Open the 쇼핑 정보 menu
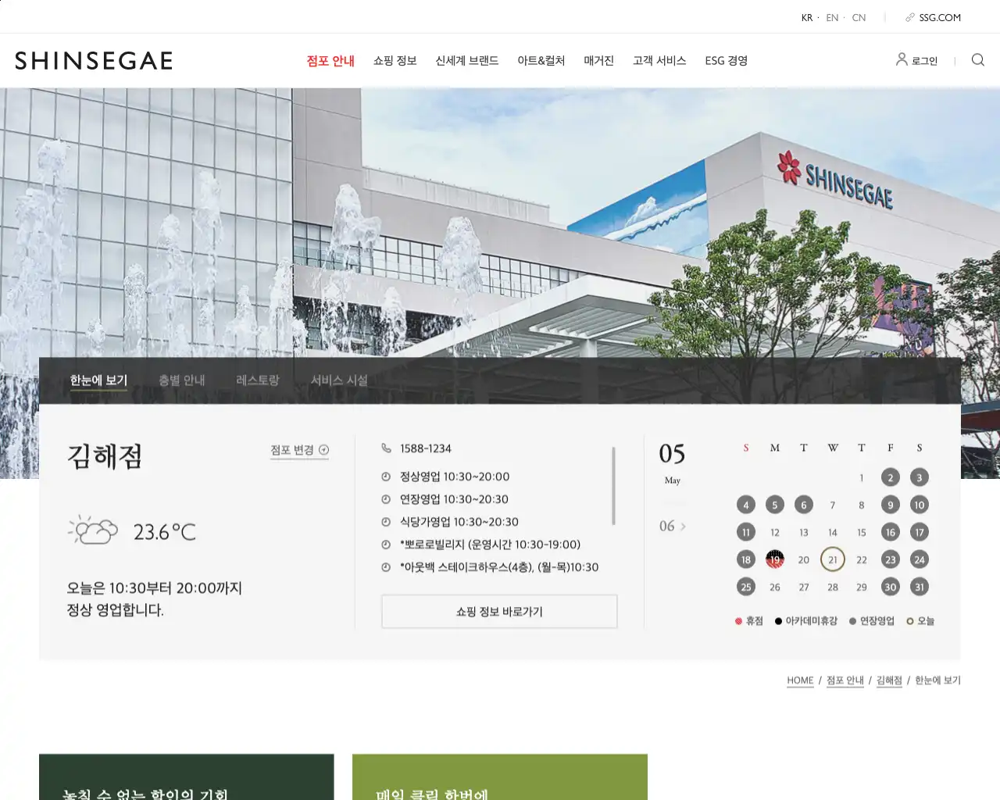This screenshot has width=1000, height=800. point(395,61)
